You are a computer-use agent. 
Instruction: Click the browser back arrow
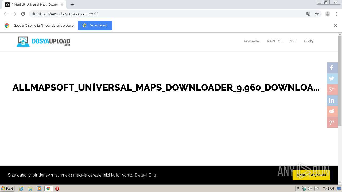coord(6,14)
